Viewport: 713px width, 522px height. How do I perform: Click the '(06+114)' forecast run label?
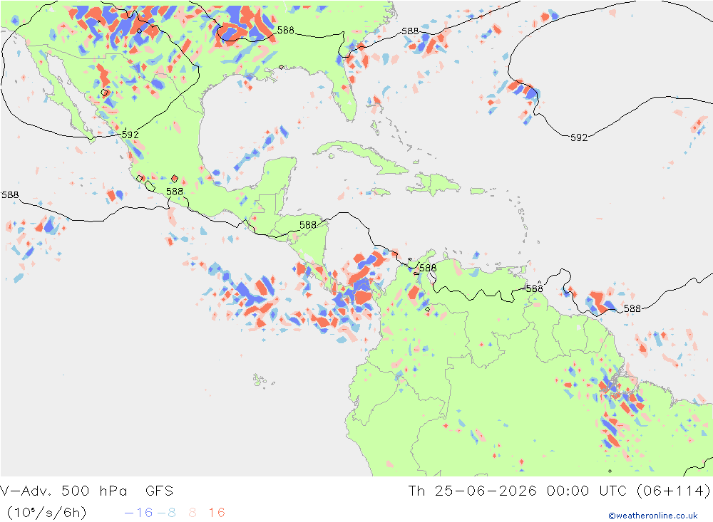pyautogui.click(x=673, y=491)
